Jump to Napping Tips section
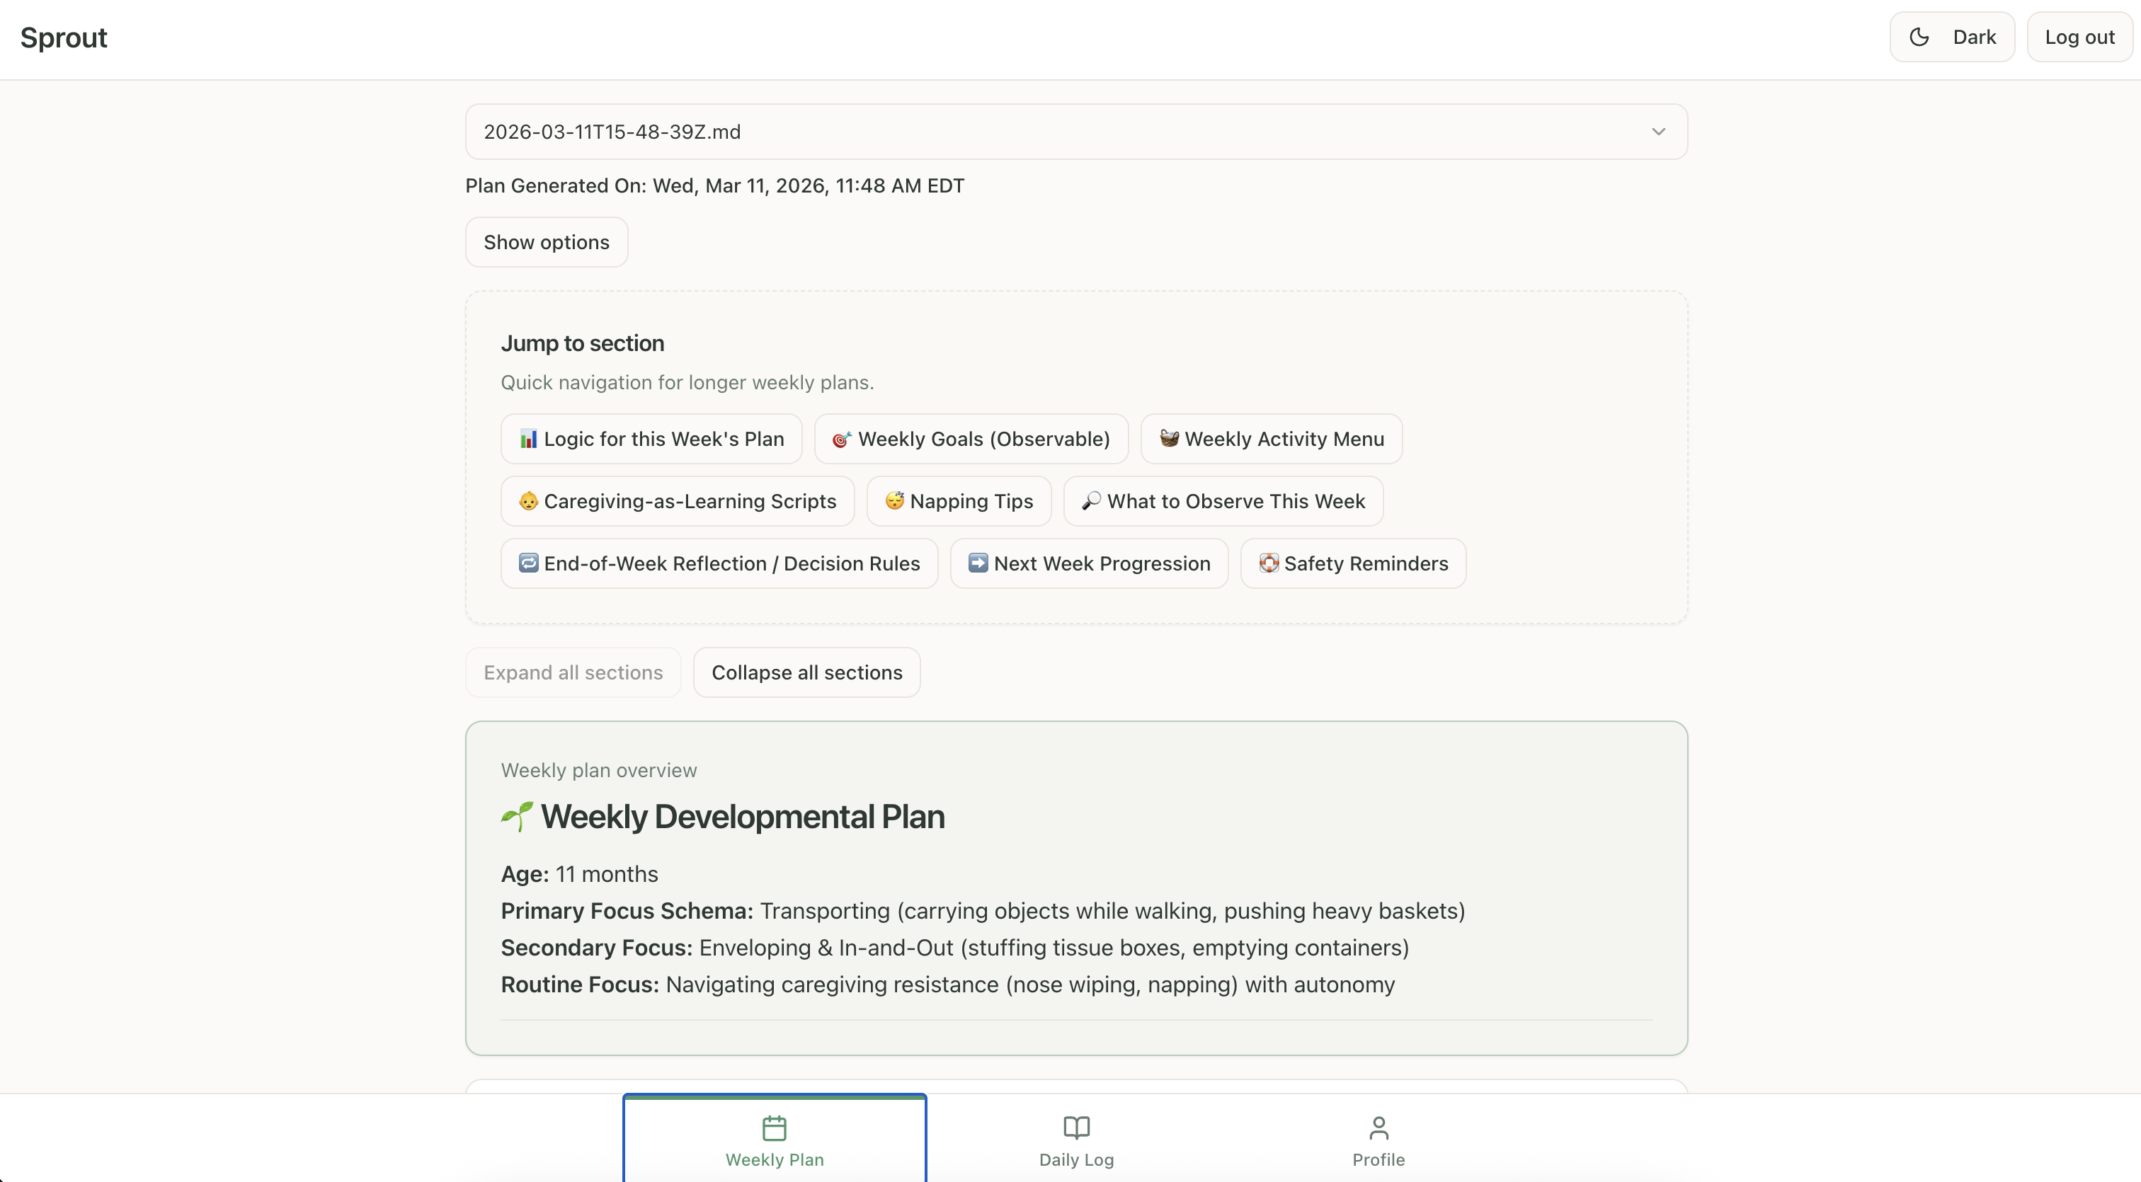Viewport: 2141px width, 1182px height. [959, 501]
